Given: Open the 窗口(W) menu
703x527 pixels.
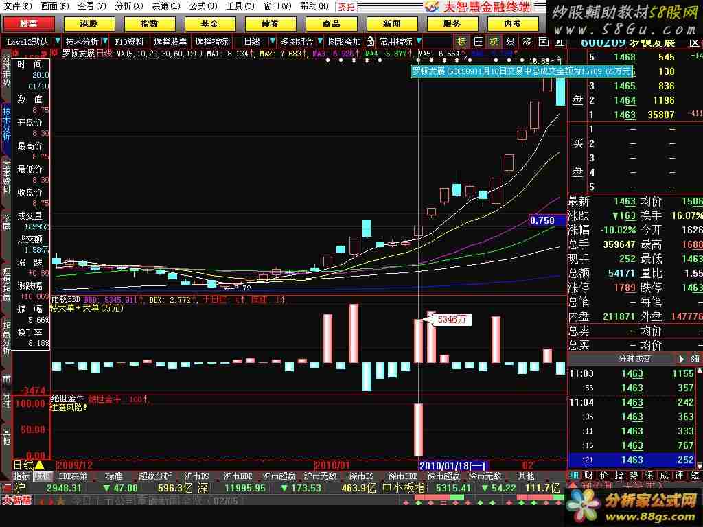Looking at the screenshot, I should click(x=277, y=6).
